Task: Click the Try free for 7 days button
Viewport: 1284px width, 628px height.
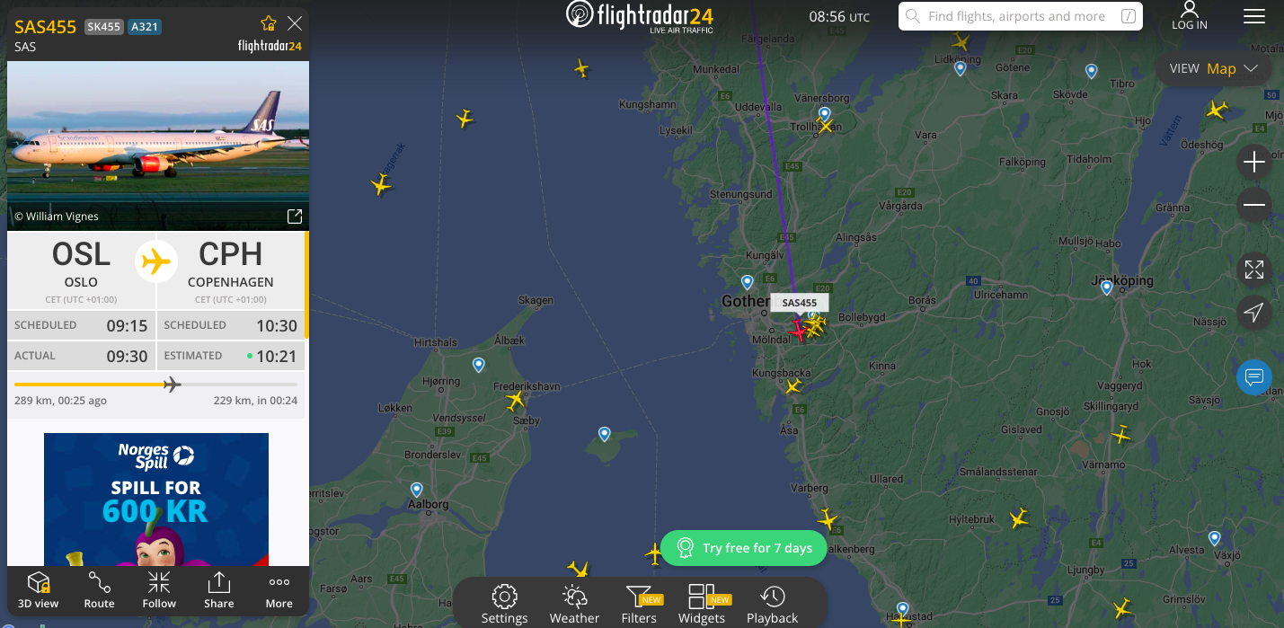Action: [x=744, y=548]
